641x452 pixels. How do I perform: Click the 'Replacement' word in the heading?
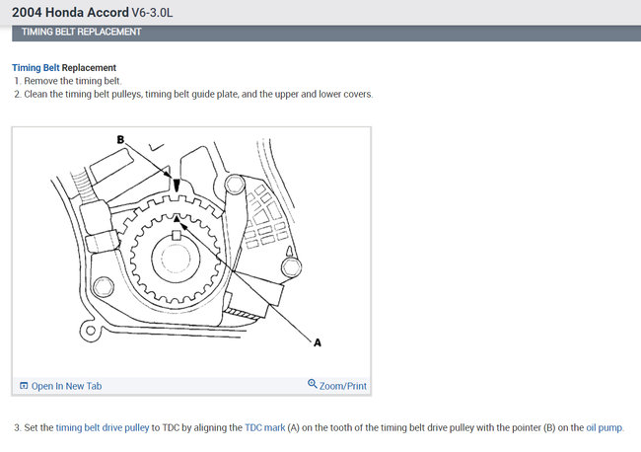click(89, 67)
